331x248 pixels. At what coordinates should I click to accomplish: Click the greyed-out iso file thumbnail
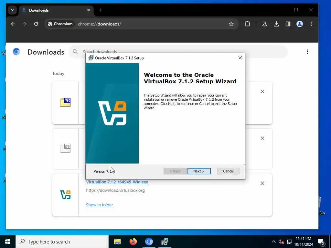[65, 148]
